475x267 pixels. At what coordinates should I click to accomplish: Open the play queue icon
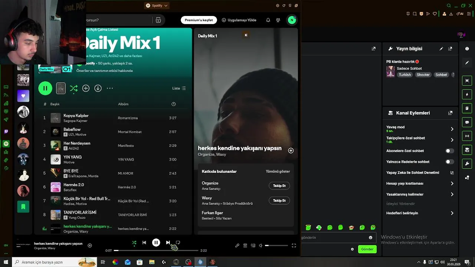point(245,245)
